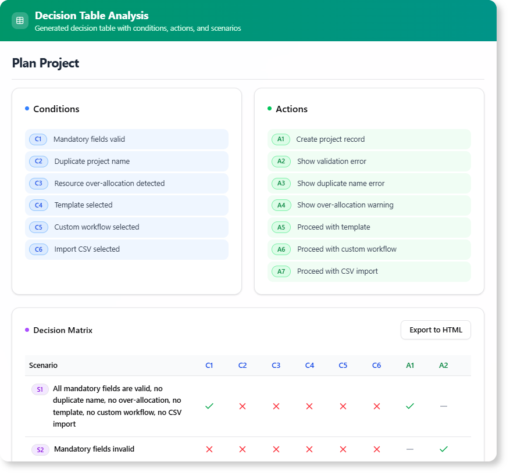Select the A1 column header in the matrix
Screen dimensions: 510x476
(410, 365)
